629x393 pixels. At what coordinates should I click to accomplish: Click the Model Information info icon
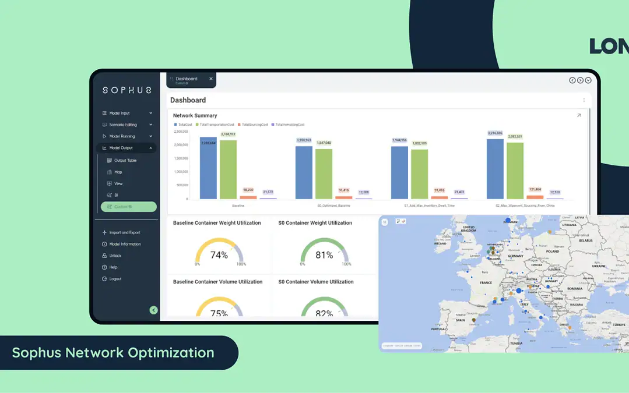pos(104,244)
